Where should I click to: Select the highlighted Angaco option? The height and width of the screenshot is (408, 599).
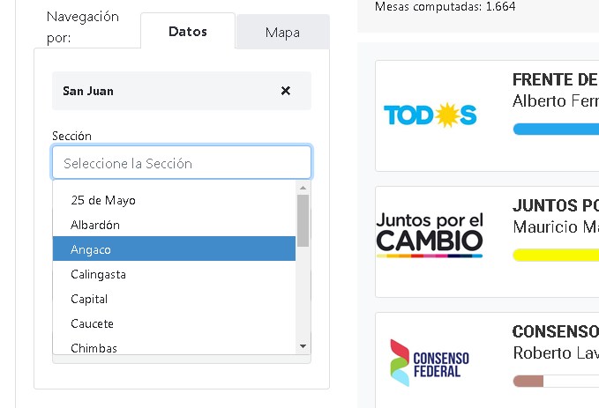point(91,249)
